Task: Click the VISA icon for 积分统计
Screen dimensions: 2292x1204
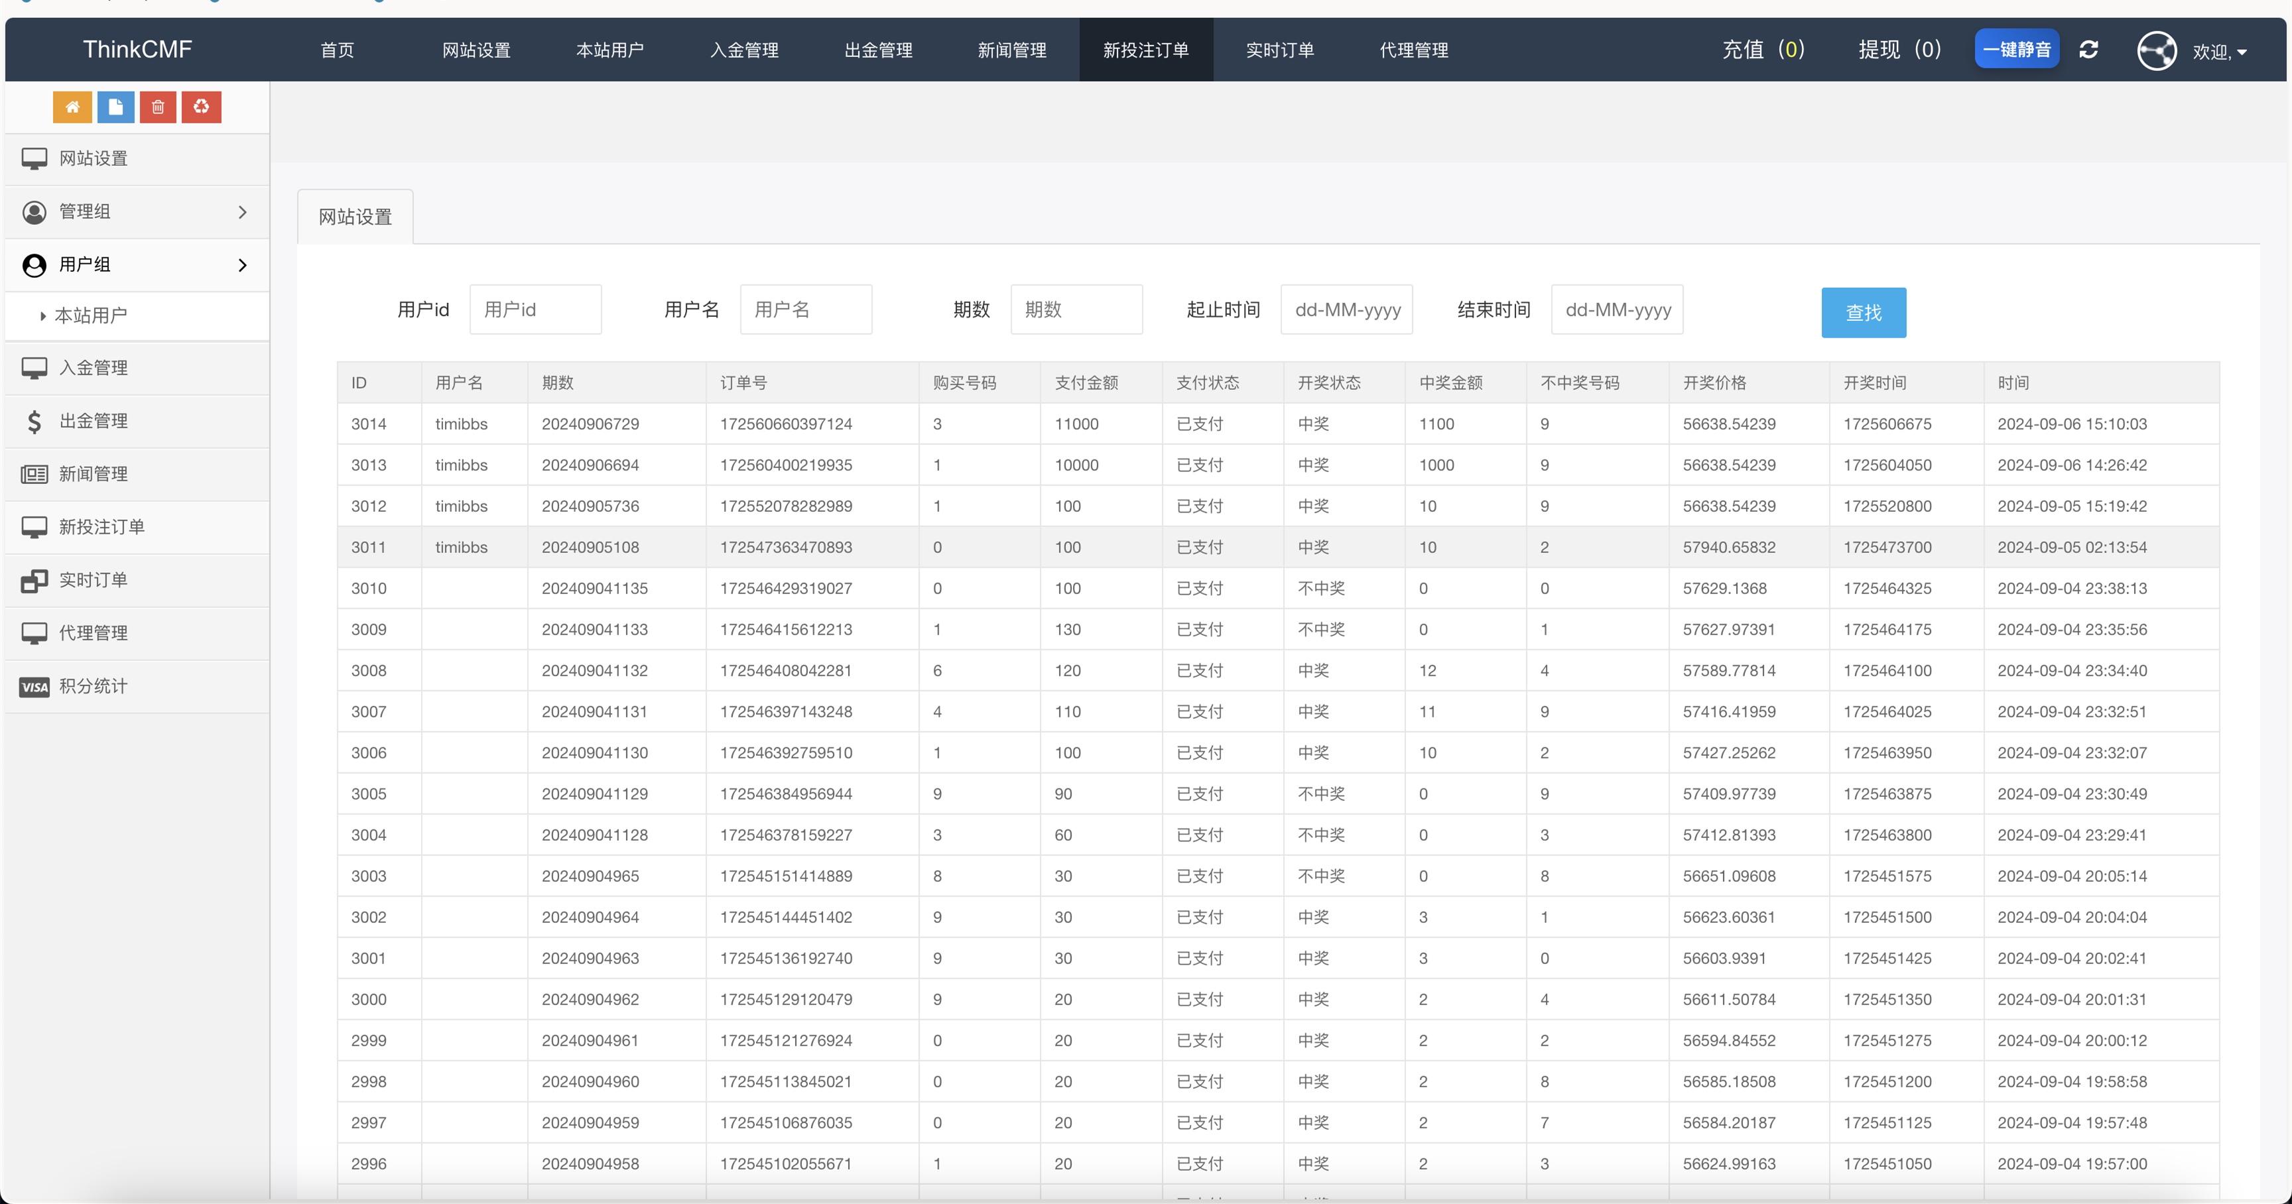Action: tap(34, 686)
